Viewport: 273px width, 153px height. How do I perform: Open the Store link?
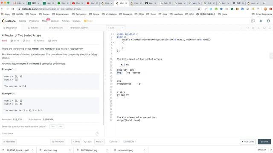point(88,21)
